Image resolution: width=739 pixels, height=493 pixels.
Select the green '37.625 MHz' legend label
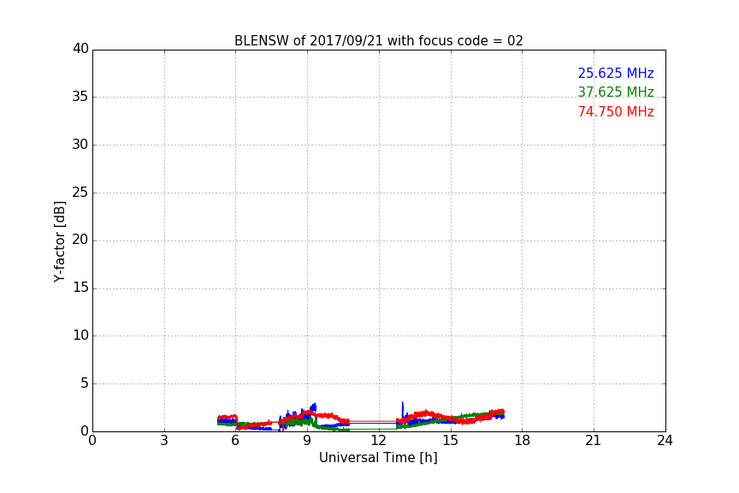616,92
